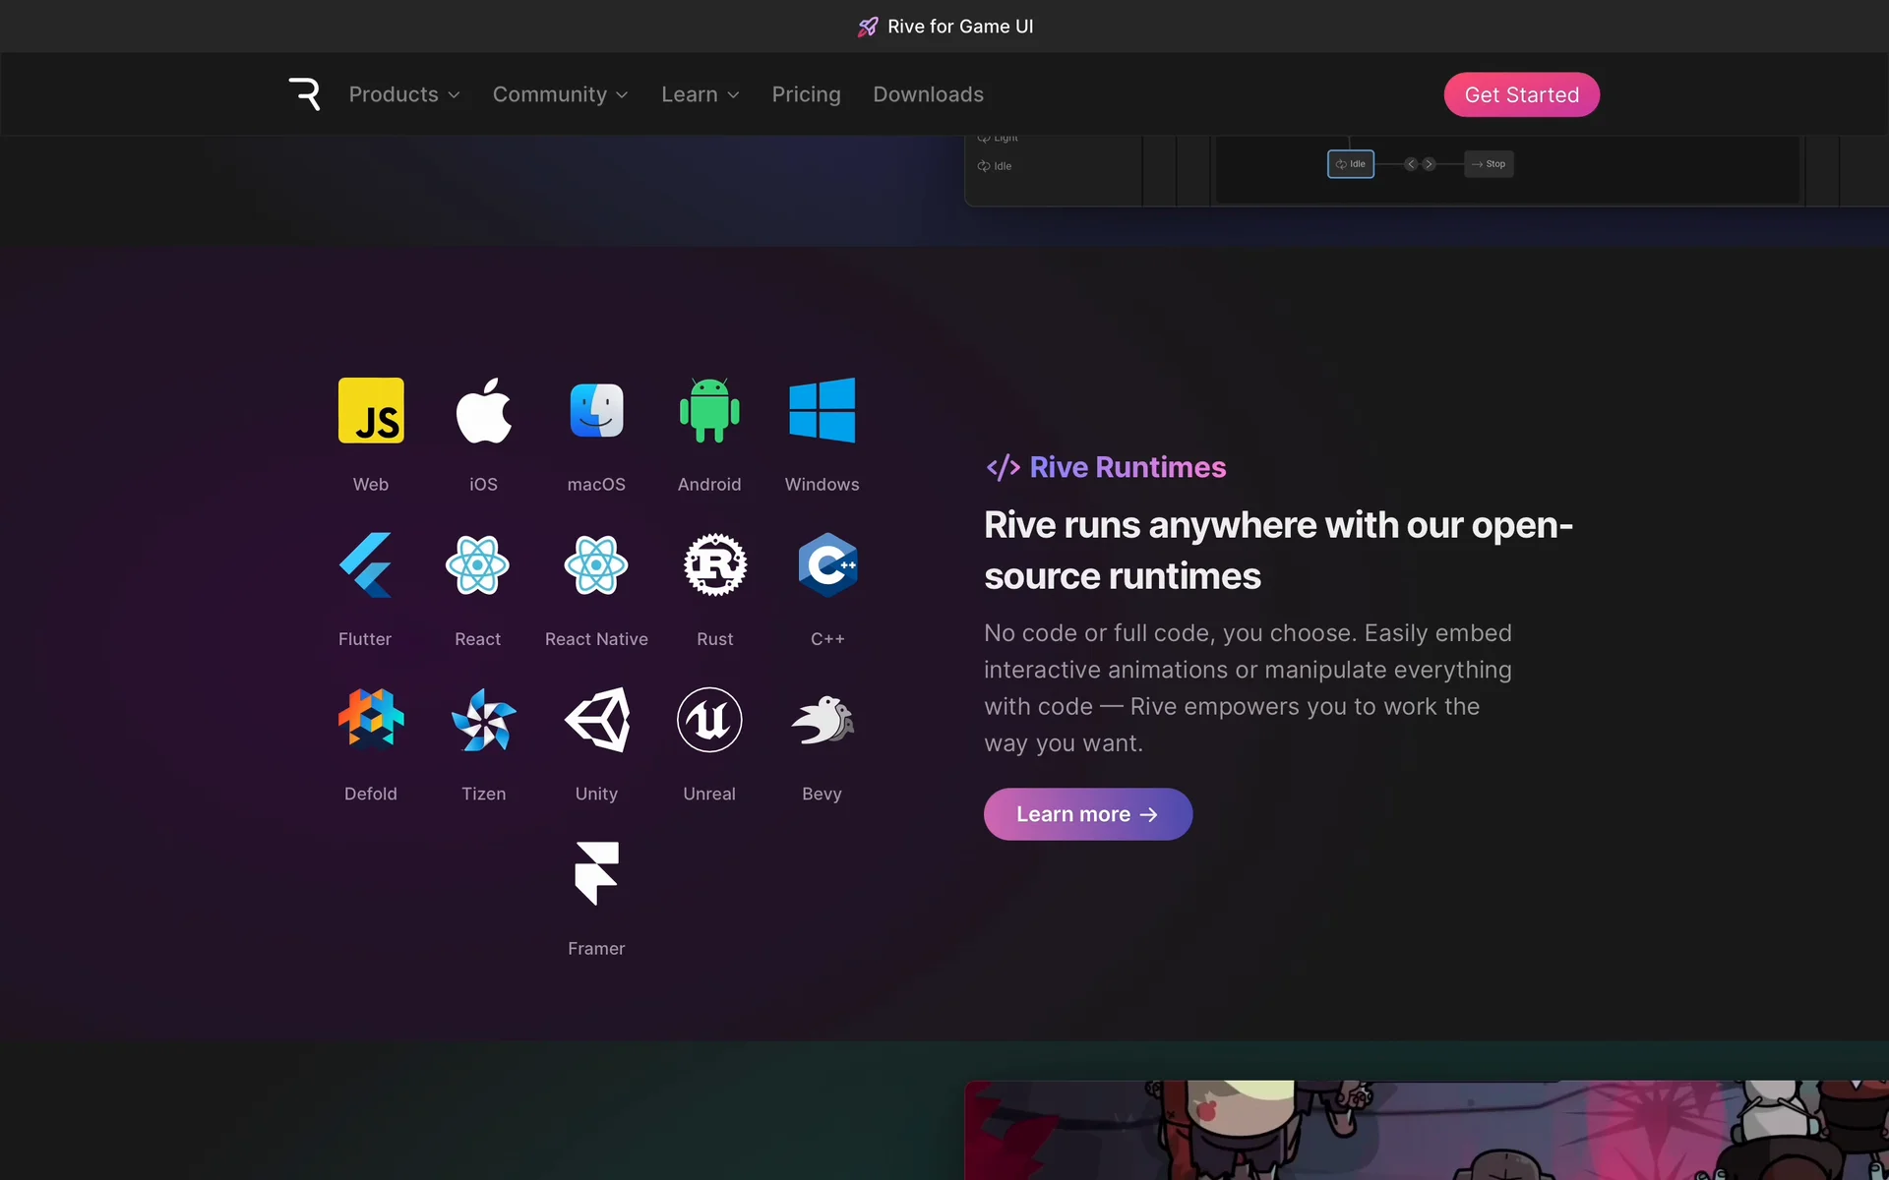
Task: Open the Learn dropdown menu
Action: (700, 94)
